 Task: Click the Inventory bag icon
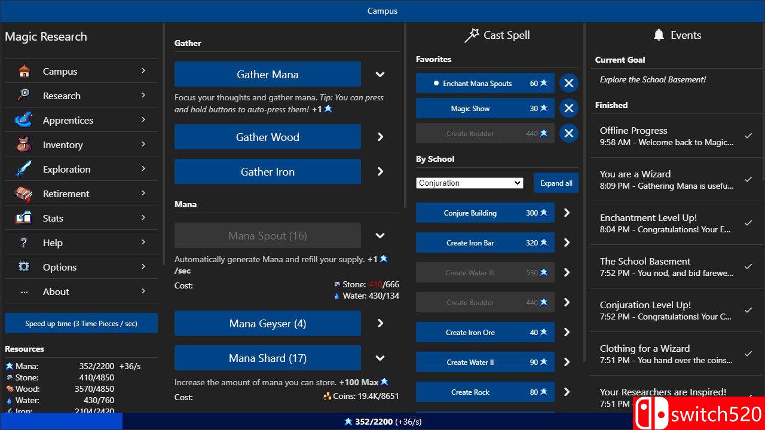pos(24,145)
